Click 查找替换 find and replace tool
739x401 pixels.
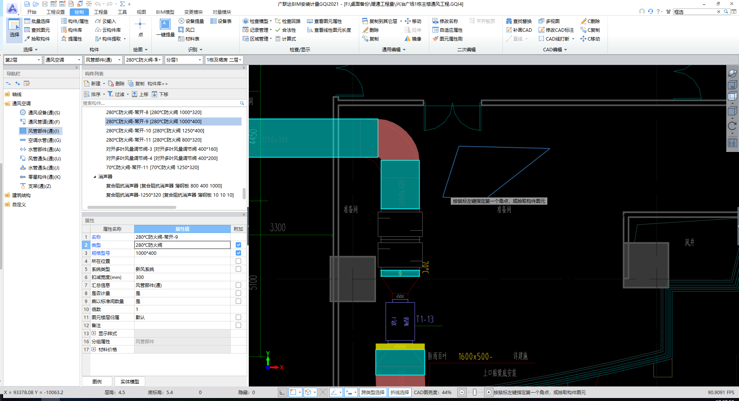[519, 21]
